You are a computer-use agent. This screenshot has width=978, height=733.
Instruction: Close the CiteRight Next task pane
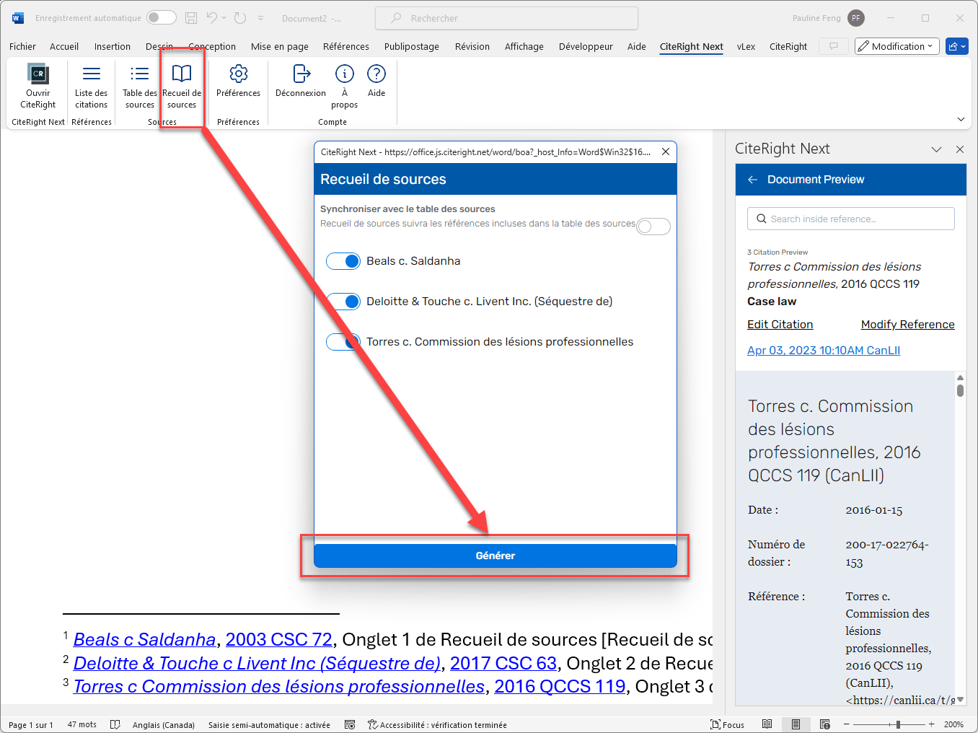coord(960,149)
